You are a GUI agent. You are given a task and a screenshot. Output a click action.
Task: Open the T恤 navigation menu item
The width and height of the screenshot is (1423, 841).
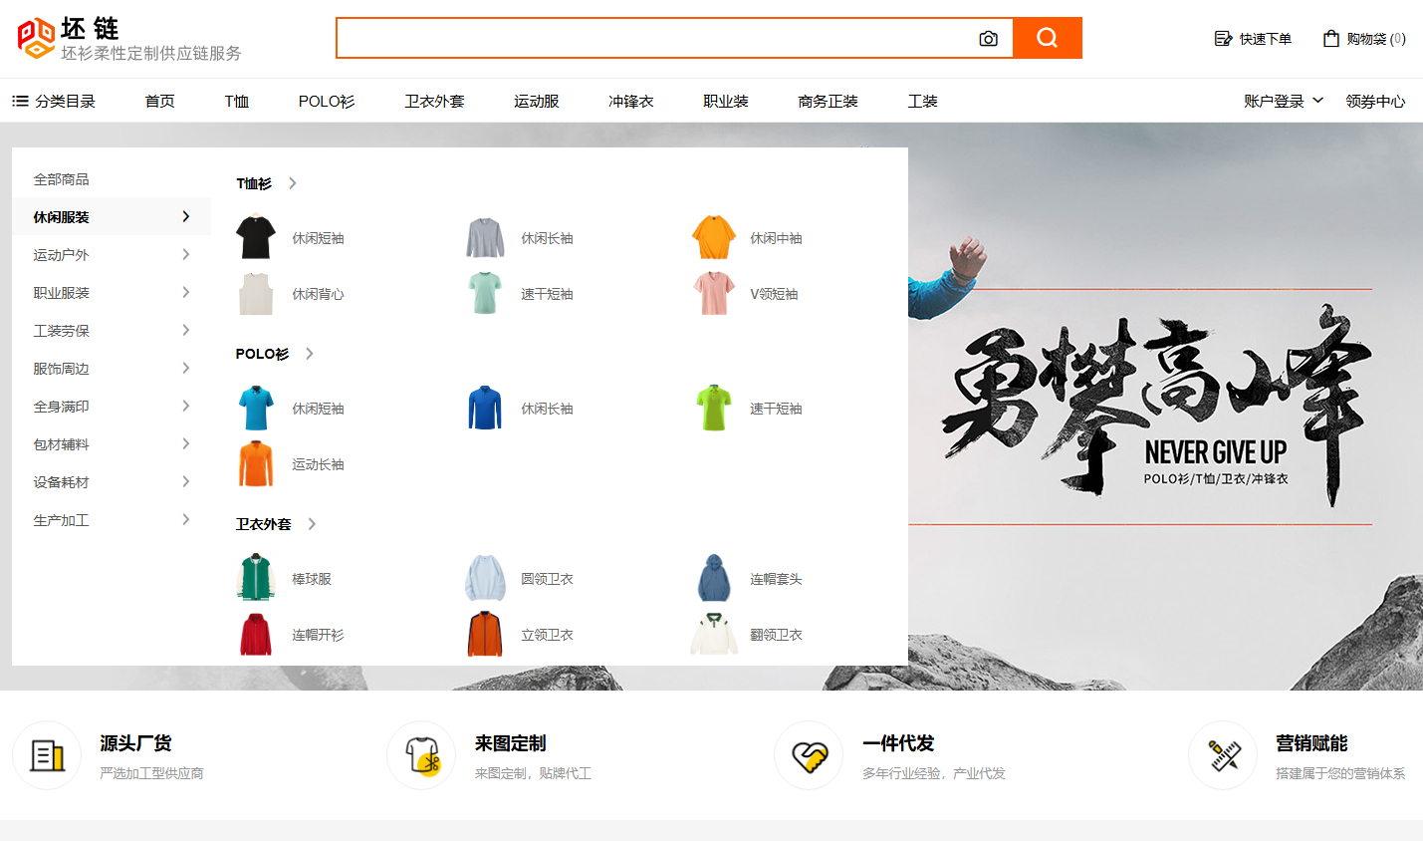[235, 100]
